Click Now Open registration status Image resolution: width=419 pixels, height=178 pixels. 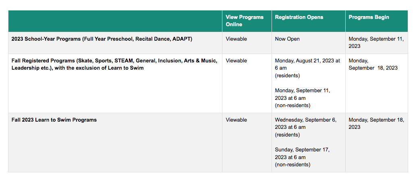pos(287,39)
